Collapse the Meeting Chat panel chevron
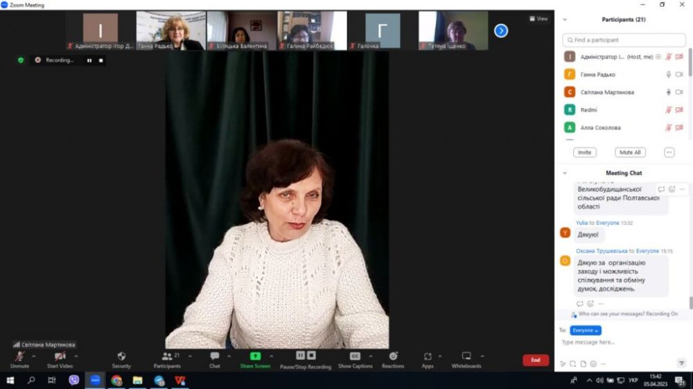693x389 pixels. pyautogui.click(x=565, y=173)
